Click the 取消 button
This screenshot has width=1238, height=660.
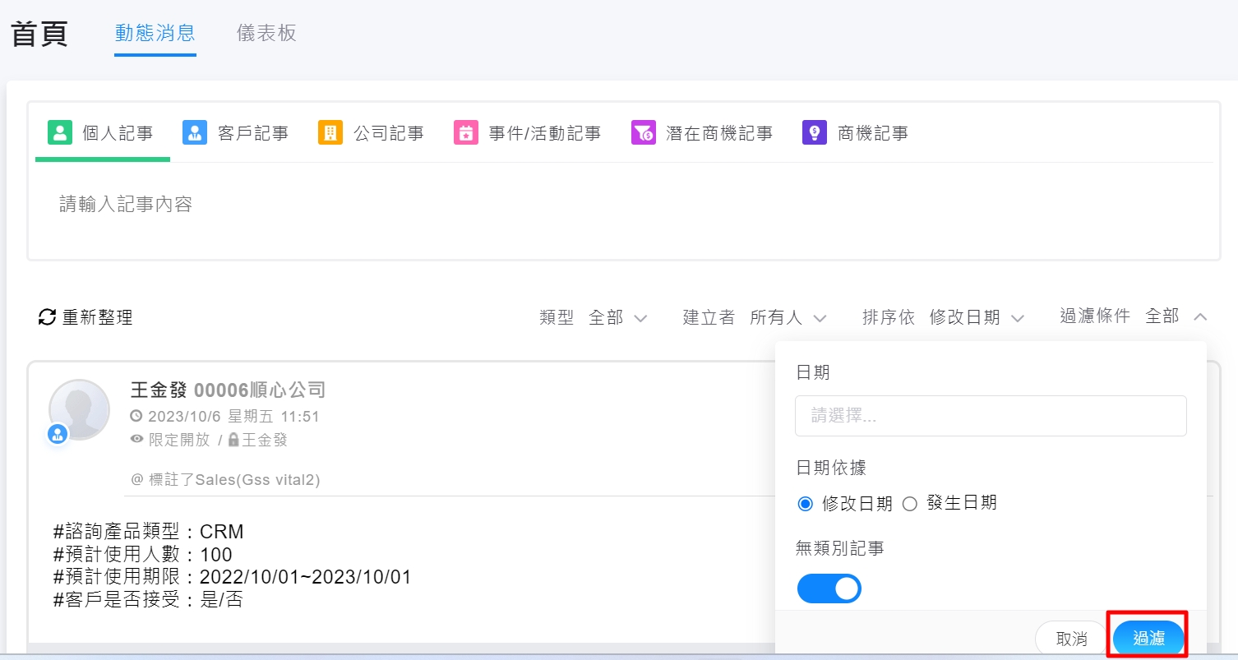coord(1071,639)
